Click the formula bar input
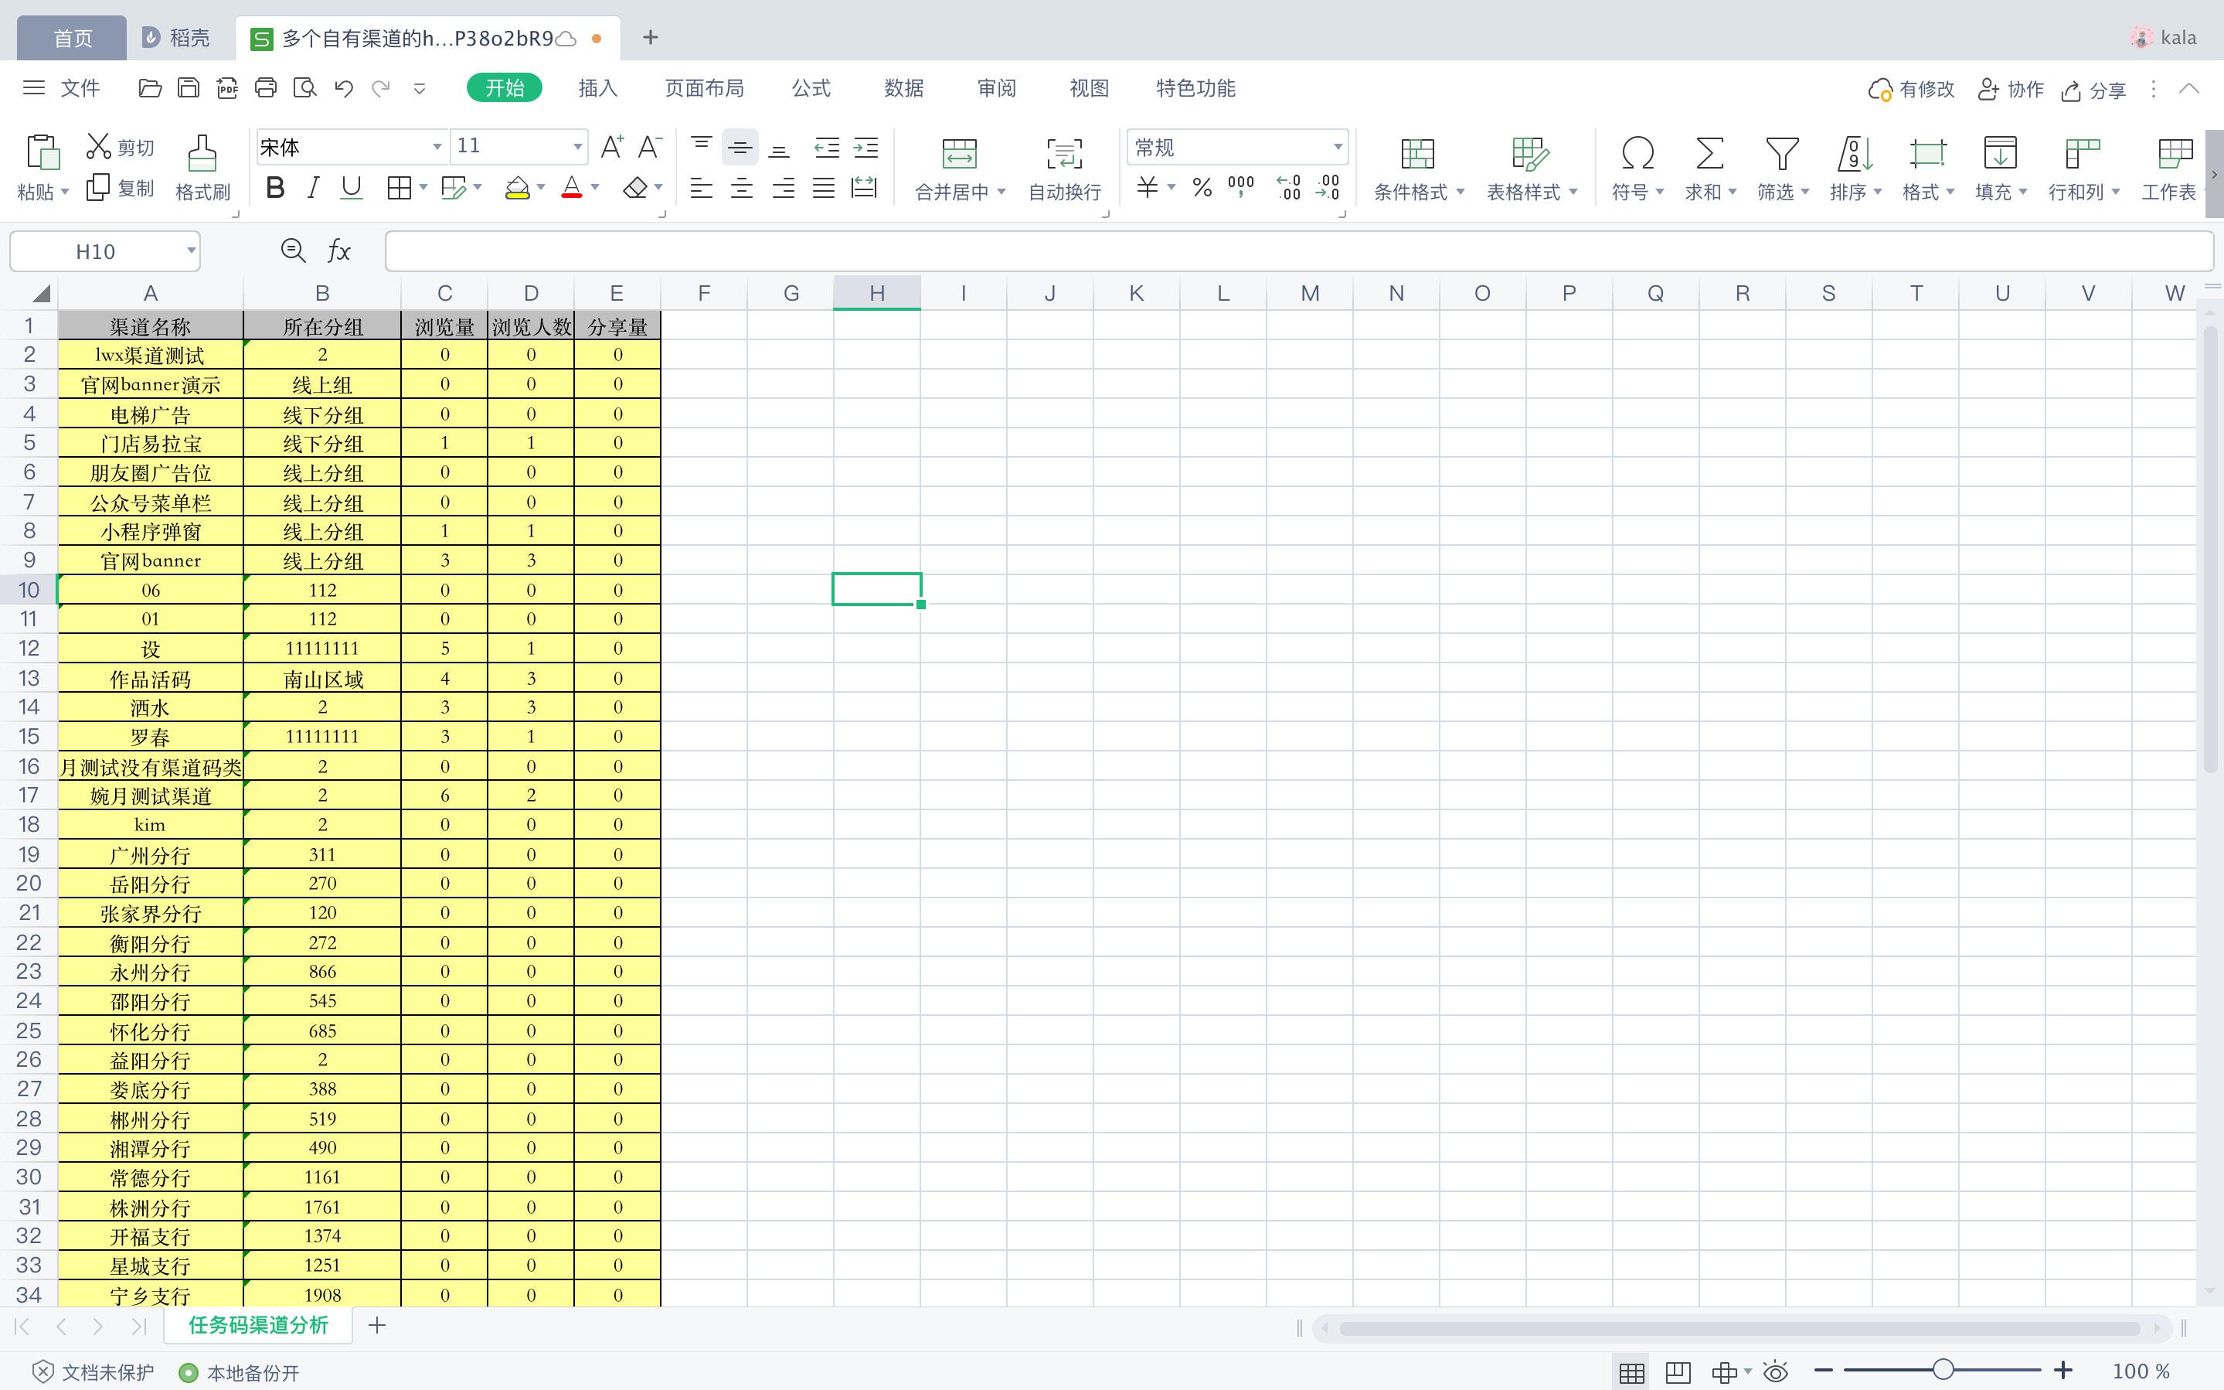Viewport: 2224px width, 1390px height. (x=1298, y=251)
